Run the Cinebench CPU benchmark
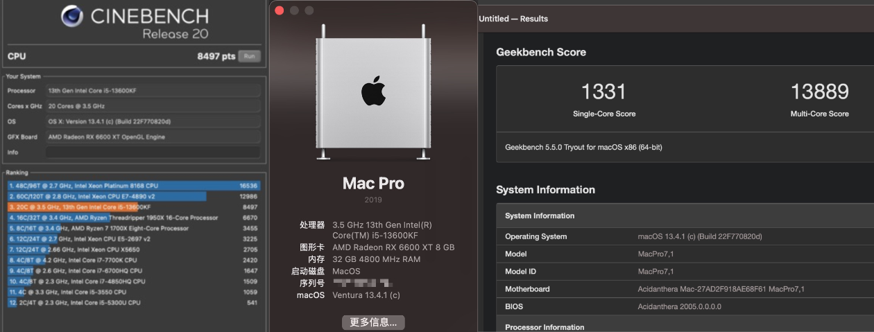Image resolution: width=874 pixels, height=332 pixels. point(250,56)
